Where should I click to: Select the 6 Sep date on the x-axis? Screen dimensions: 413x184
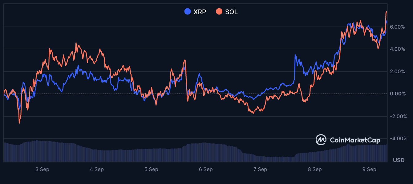206,170
